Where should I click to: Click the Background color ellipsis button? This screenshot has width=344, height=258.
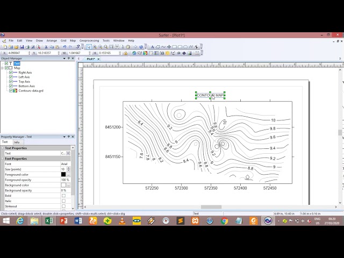click(x=68, y=185)
